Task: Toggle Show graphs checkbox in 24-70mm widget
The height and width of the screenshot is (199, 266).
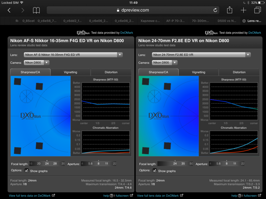Action: (155, 170)
